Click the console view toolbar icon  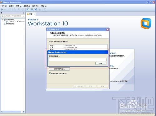coord(45,9)
